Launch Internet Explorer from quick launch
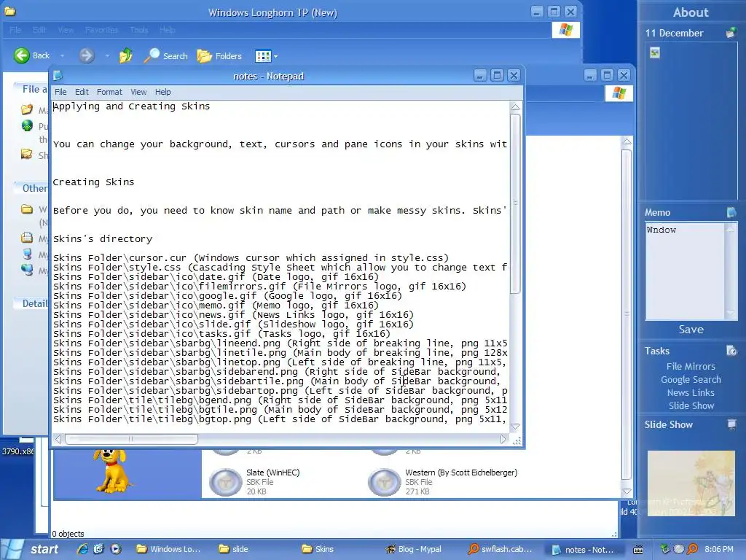Screen dimensions: 746x560 coord(82,548)
